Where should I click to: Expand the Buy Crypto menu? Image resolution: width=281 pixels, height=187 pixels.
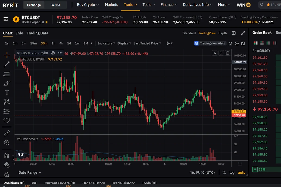coord(88,5)
